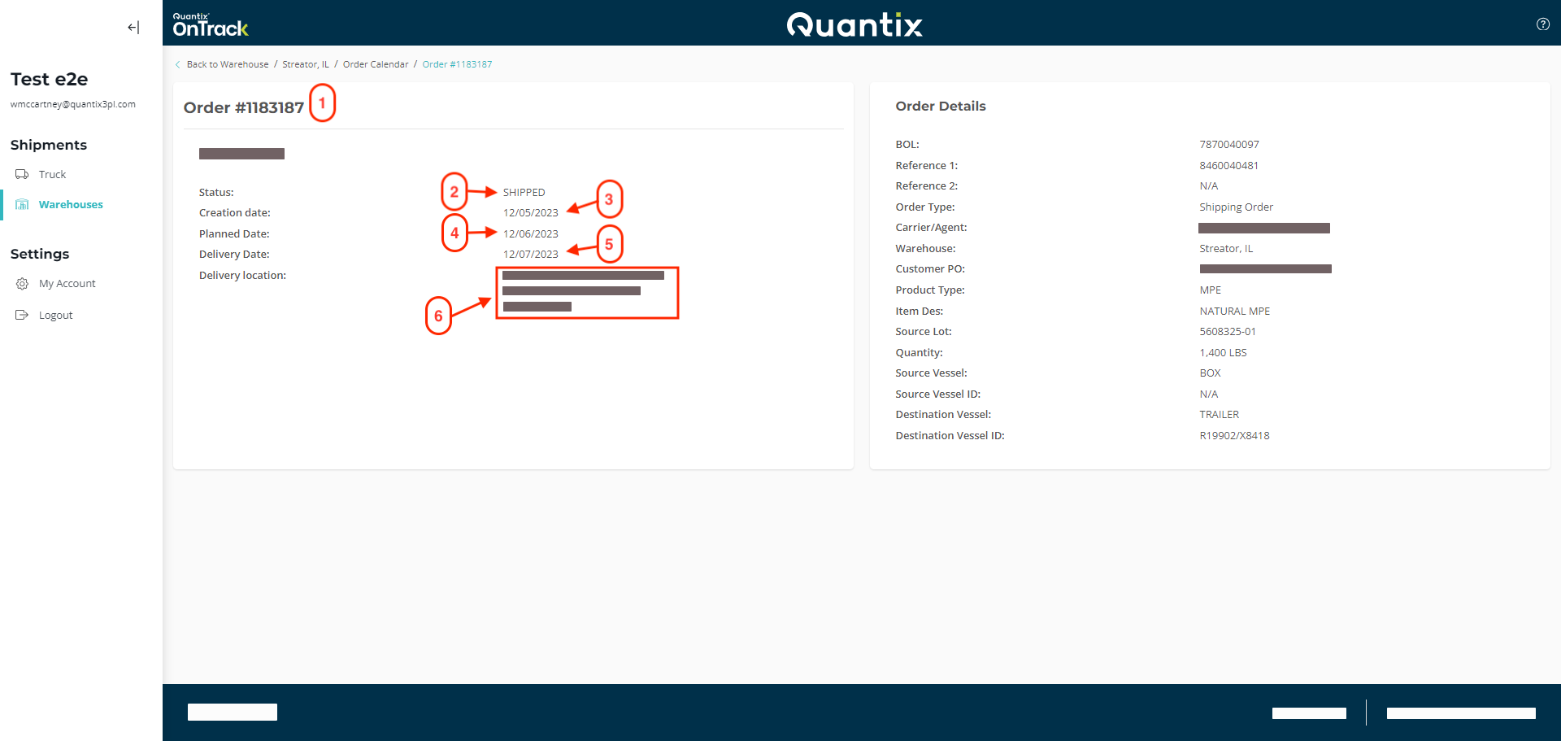The height and width of the screenshot is (741, 1561).
Task: Click the Order #1183187 page heading
Action: click(243, 108)
